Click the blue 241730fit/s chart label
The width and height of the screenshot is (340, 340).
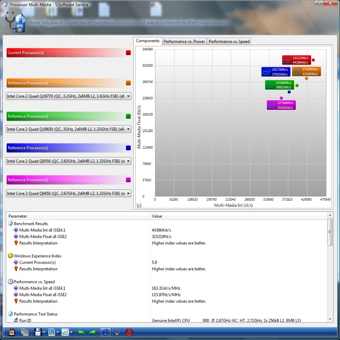276,72
